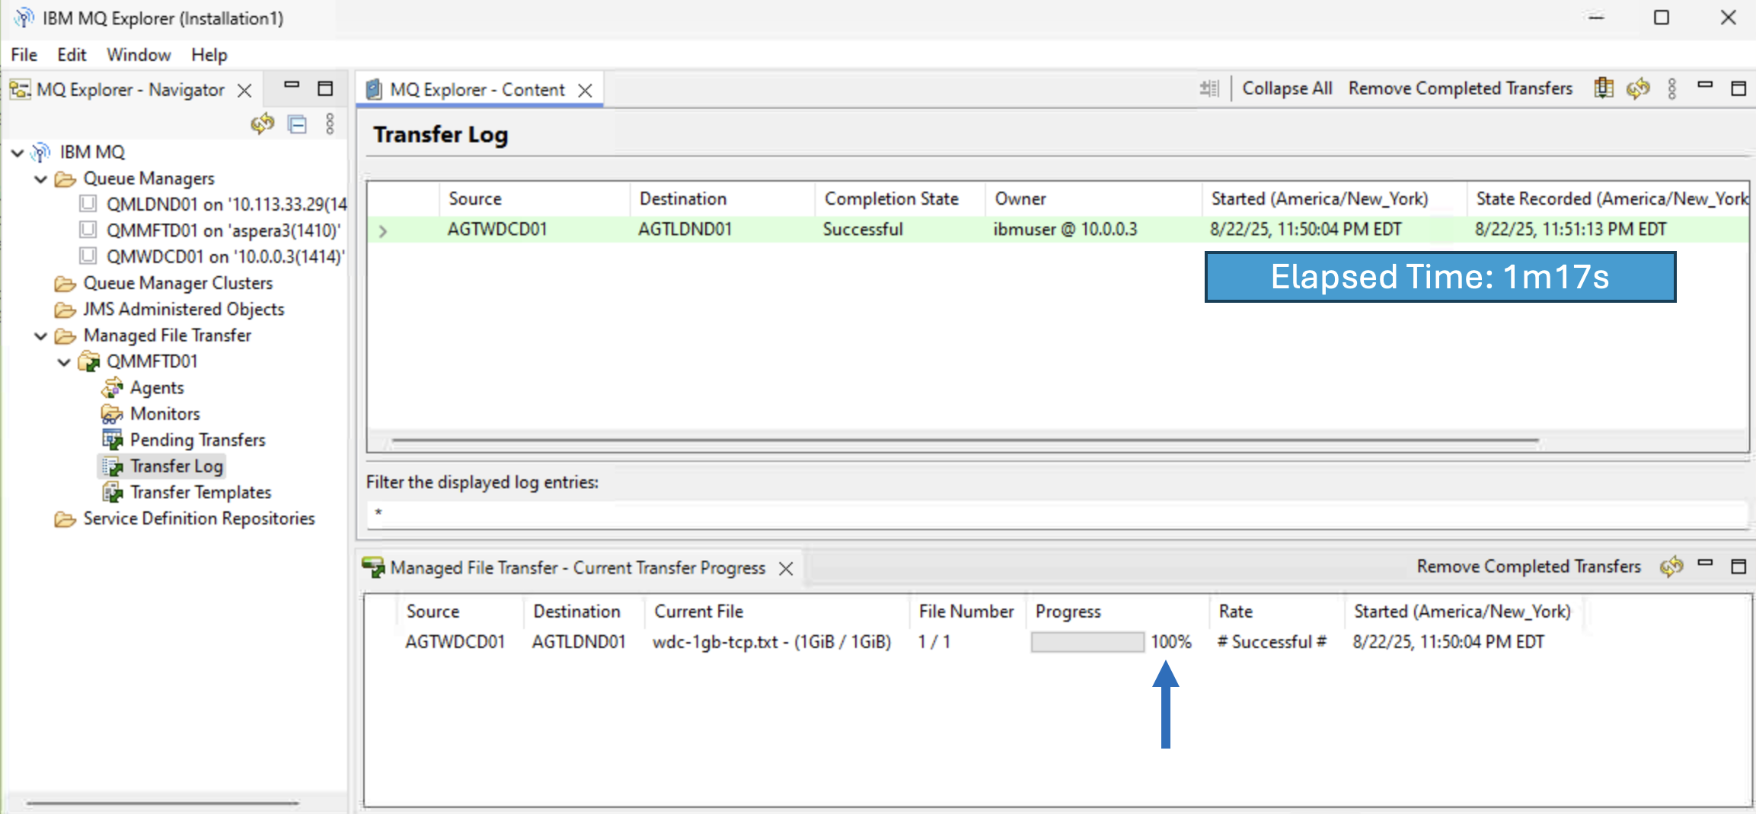Select the Service Definition Repositories folder icon

(x=65, y=519)
